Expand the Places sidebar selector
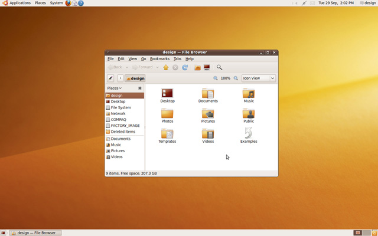Screen dimensions: 378x236 point(115,88)
